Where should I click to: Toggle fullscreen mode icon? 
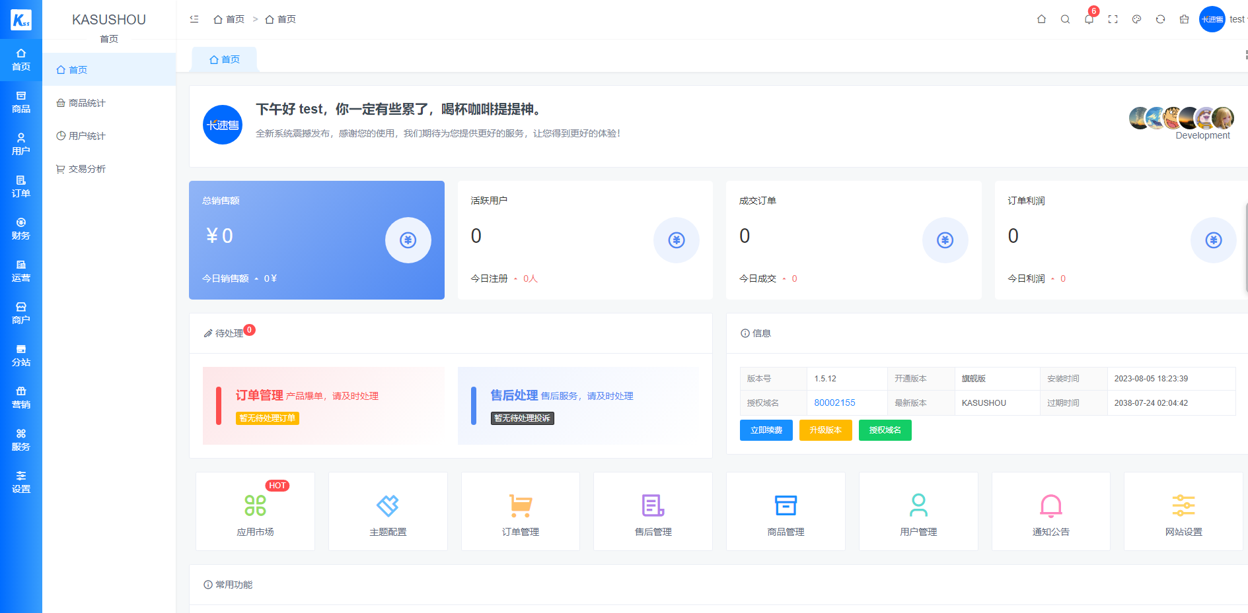coord(1113,19)
